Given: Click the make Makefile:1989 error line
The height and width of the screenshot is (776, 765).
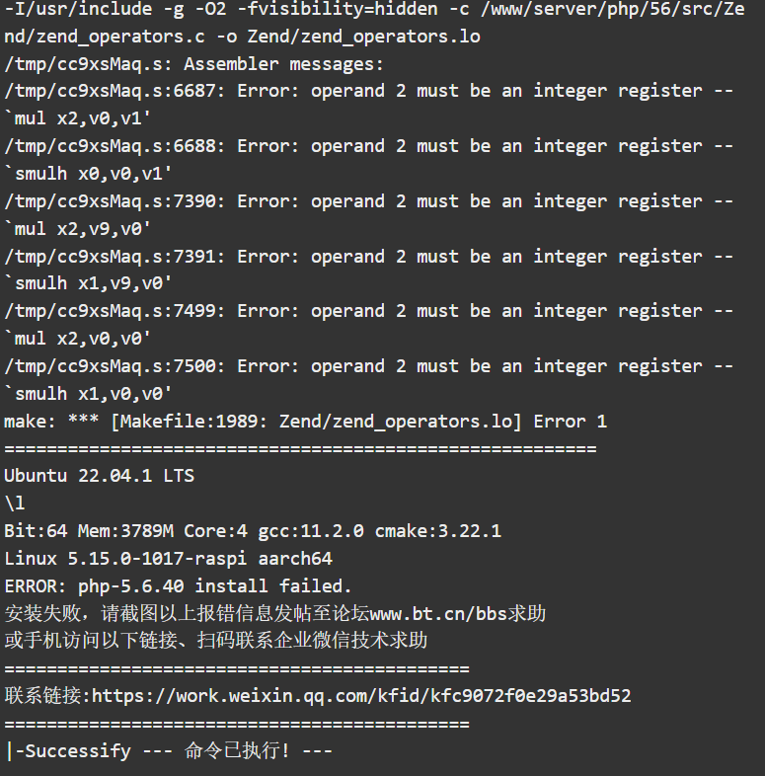Looking at the screenshot, I should pyautogui.click(x=305, y=422).
